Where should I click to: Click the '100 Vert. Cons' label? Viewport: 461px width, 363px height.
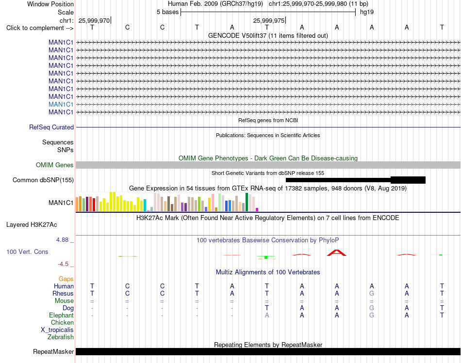coord(27,252)
